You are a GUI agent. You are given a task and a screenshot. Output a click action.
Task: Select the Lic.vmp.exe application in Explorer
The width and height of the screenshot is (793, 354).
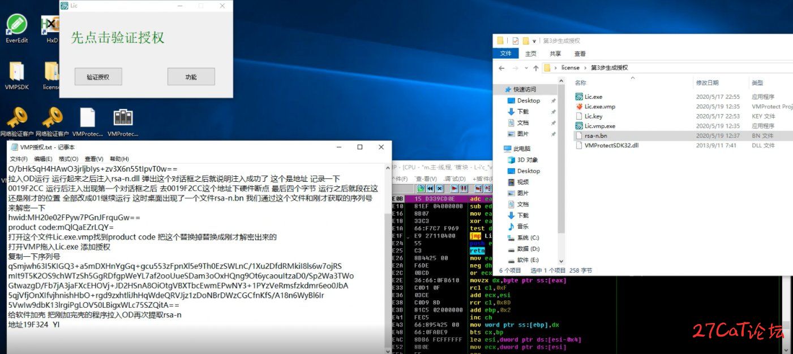coord(595,126)
